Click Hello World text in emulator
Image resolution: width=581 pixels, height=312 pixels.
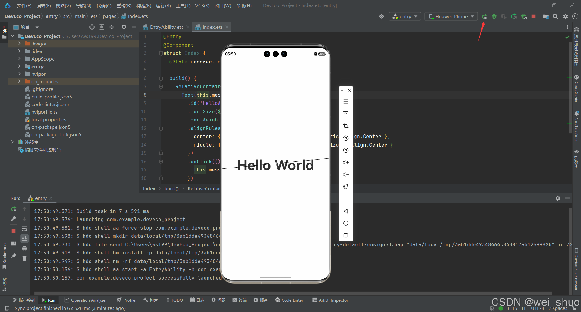click(275, 165)
